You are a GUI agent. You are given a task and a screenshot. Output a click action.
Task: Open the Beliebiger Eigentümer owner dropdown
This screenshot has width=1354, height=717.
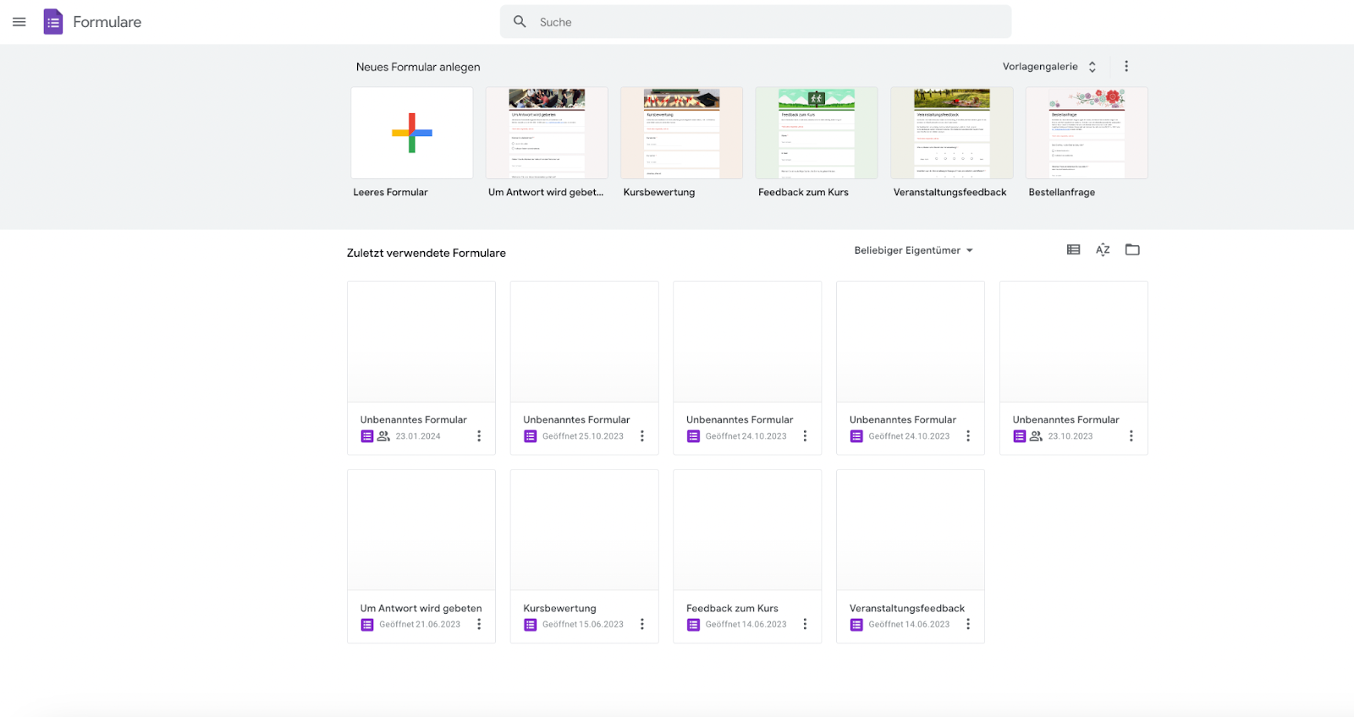(913, 250)
